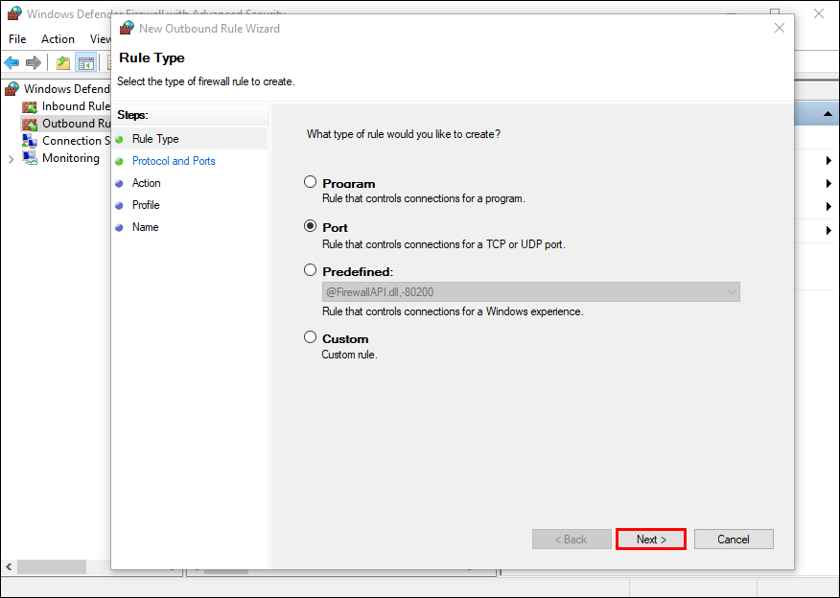
Task: Open the Connection Security Rules node
Action: coord(77,141)
